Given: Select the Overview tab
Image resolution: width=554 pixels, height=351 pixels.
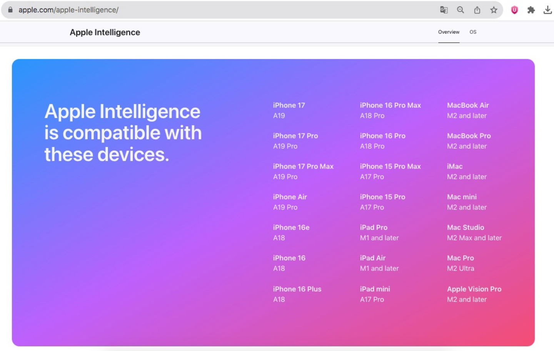Looking at the screenshot, I should (x=449, y=32).
